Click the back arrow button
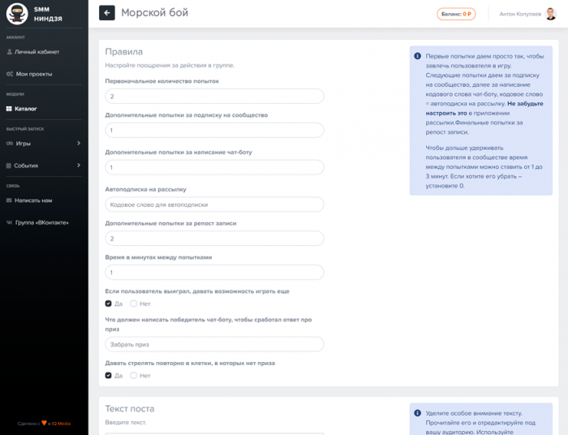The image size is (568, 435). coord(107,13)
